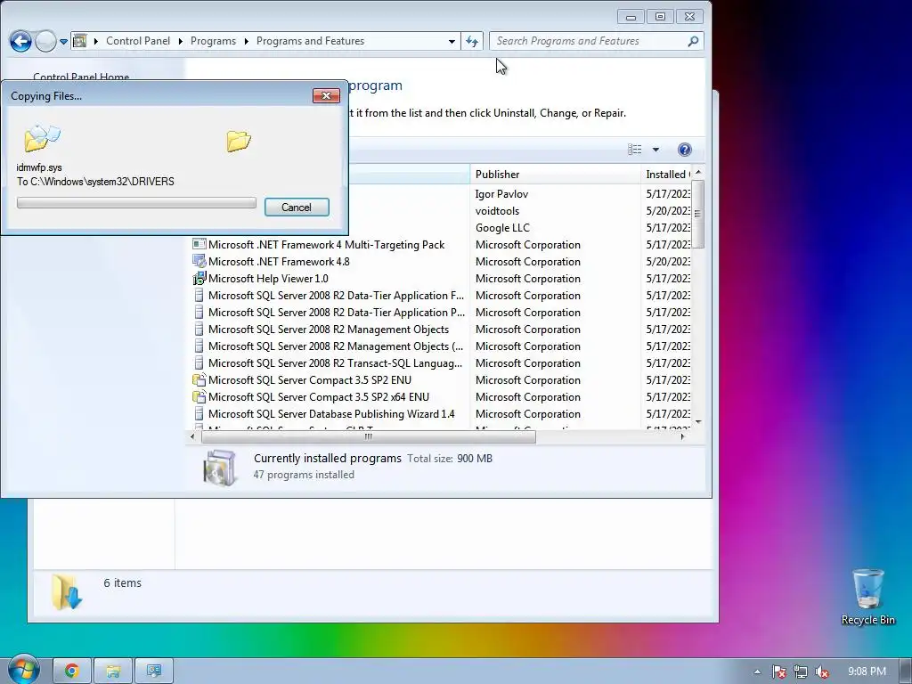912x684 pixels.
Task: Open the view options dropdown arrow
Action: [x=655, y=150]
